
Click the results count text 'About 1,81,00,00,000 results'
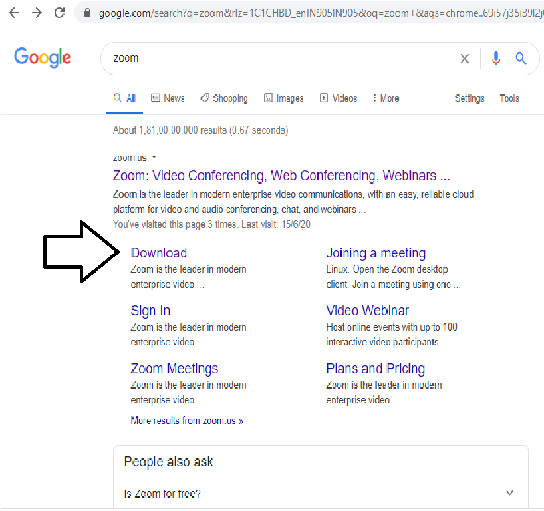pyautogui.click(x=170, y=130)
